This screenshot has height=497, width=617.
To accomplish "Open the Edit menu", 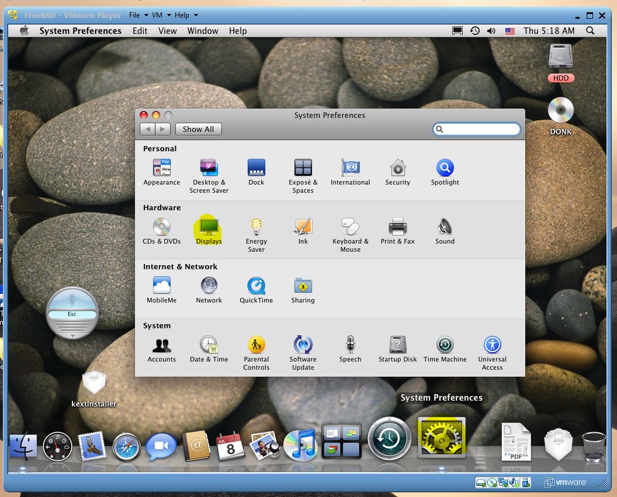I will click(140, 31).
